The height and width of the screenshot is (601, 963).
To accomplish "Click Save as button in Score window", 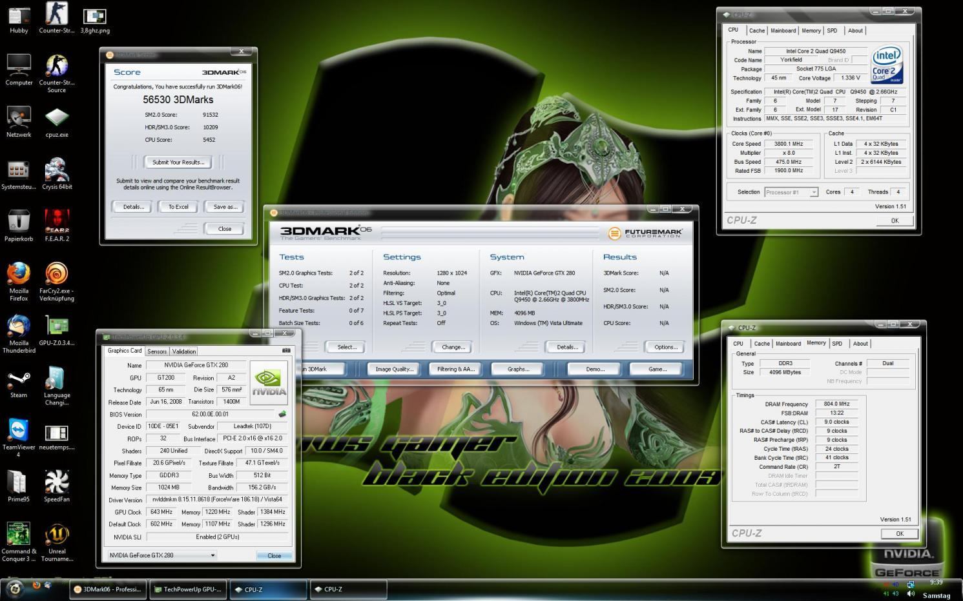I will tap(225, 207).
